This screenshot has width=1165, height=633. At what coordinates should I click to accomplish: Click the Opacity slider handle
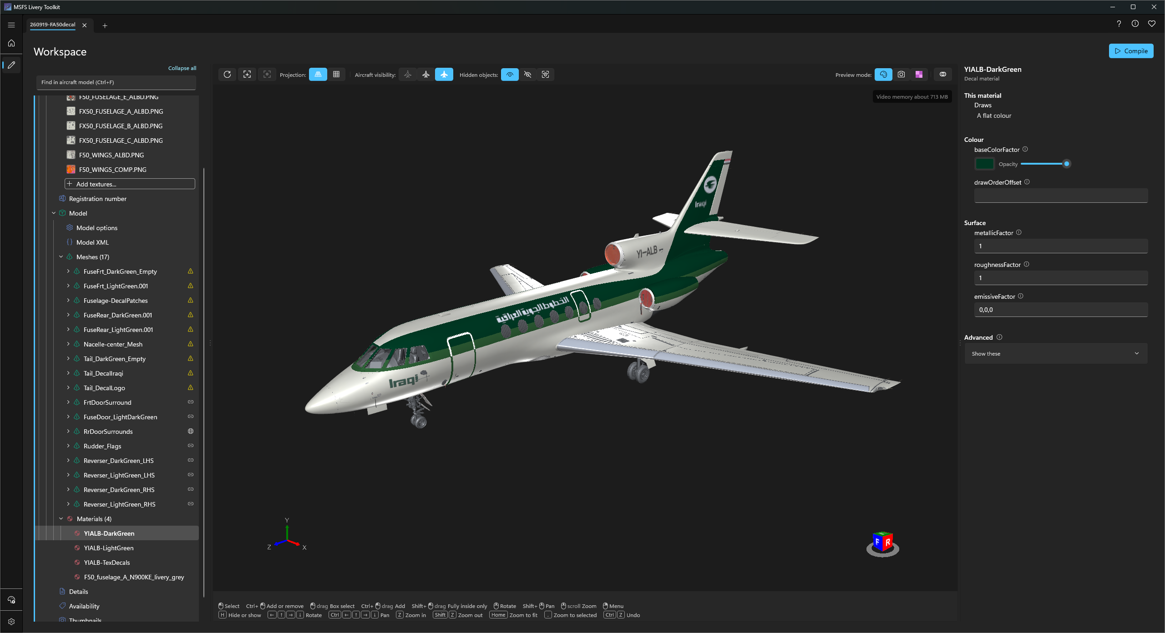pyautogui.click(x=1066, y=164)
